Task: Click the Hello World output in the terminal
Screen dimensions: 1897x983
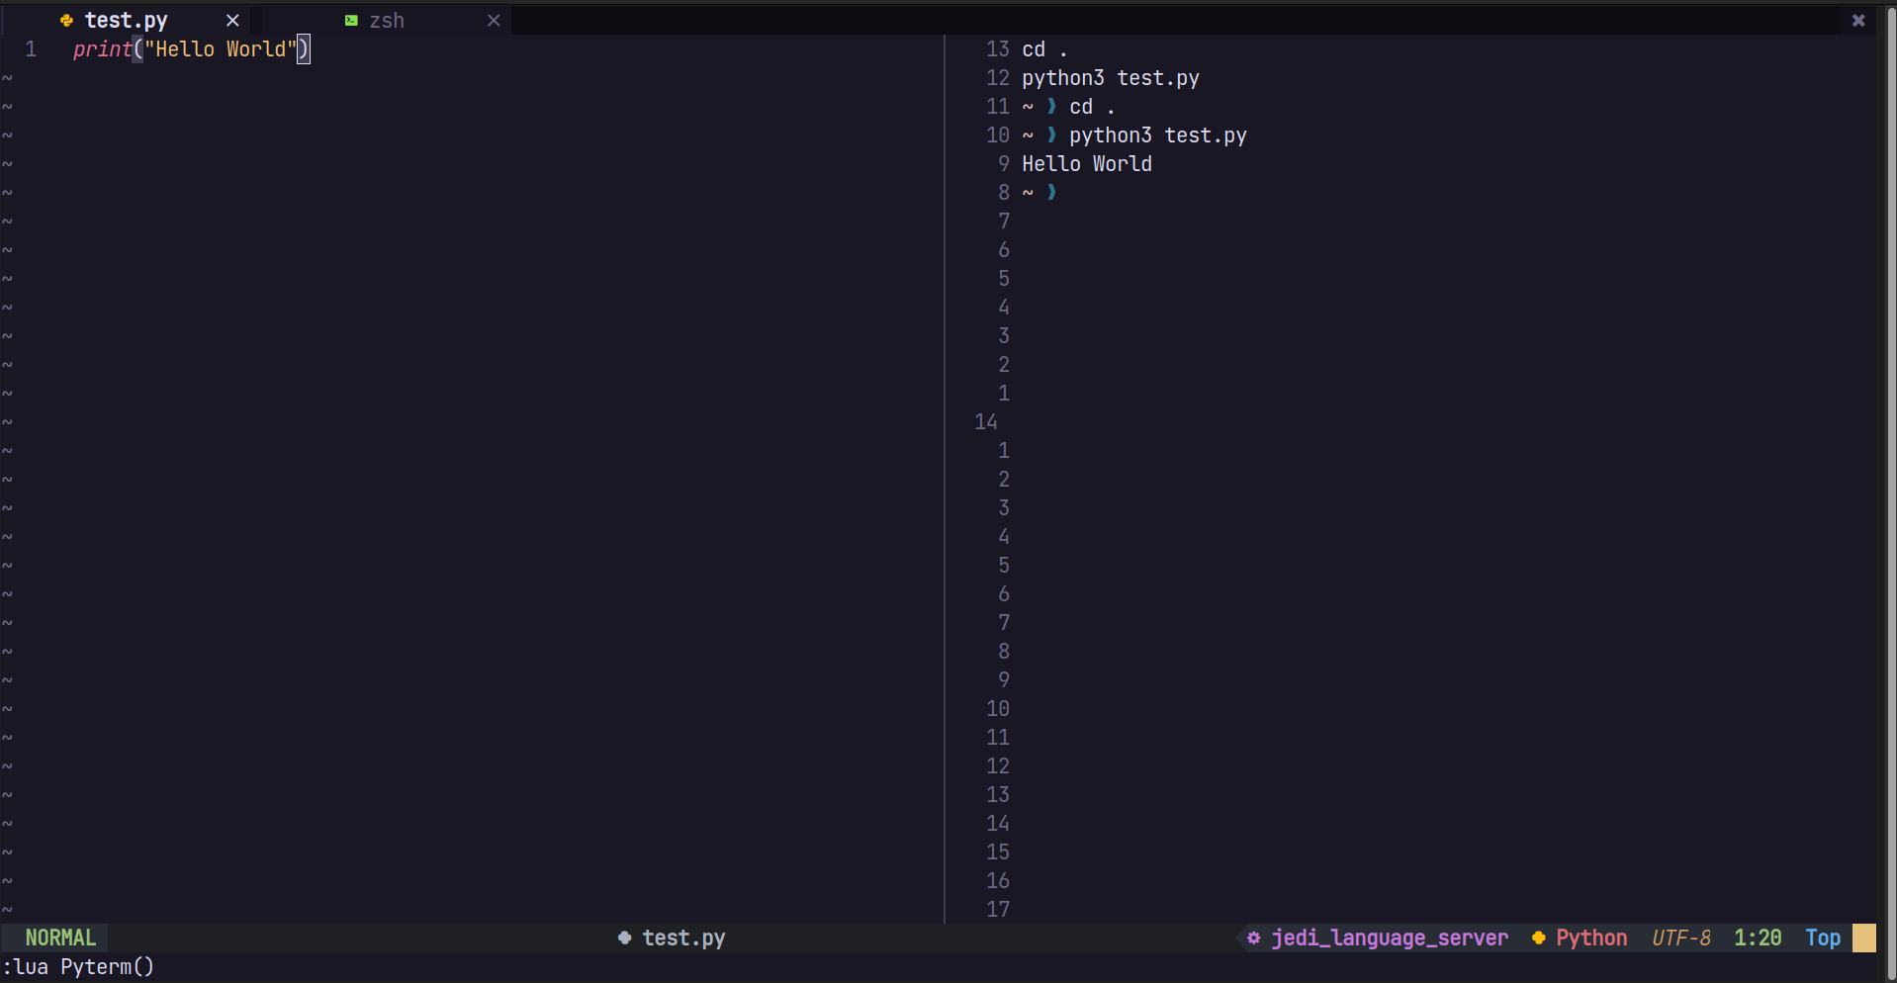Action: click(x=1086, y=164)
